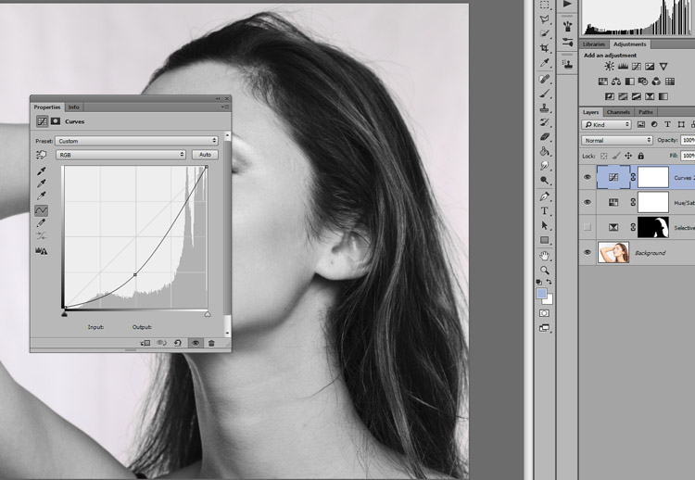Image resolution: width=695 pixels, height=480 pixels.
Task: Select the Healing Brush tool
Action: (544, 79)
